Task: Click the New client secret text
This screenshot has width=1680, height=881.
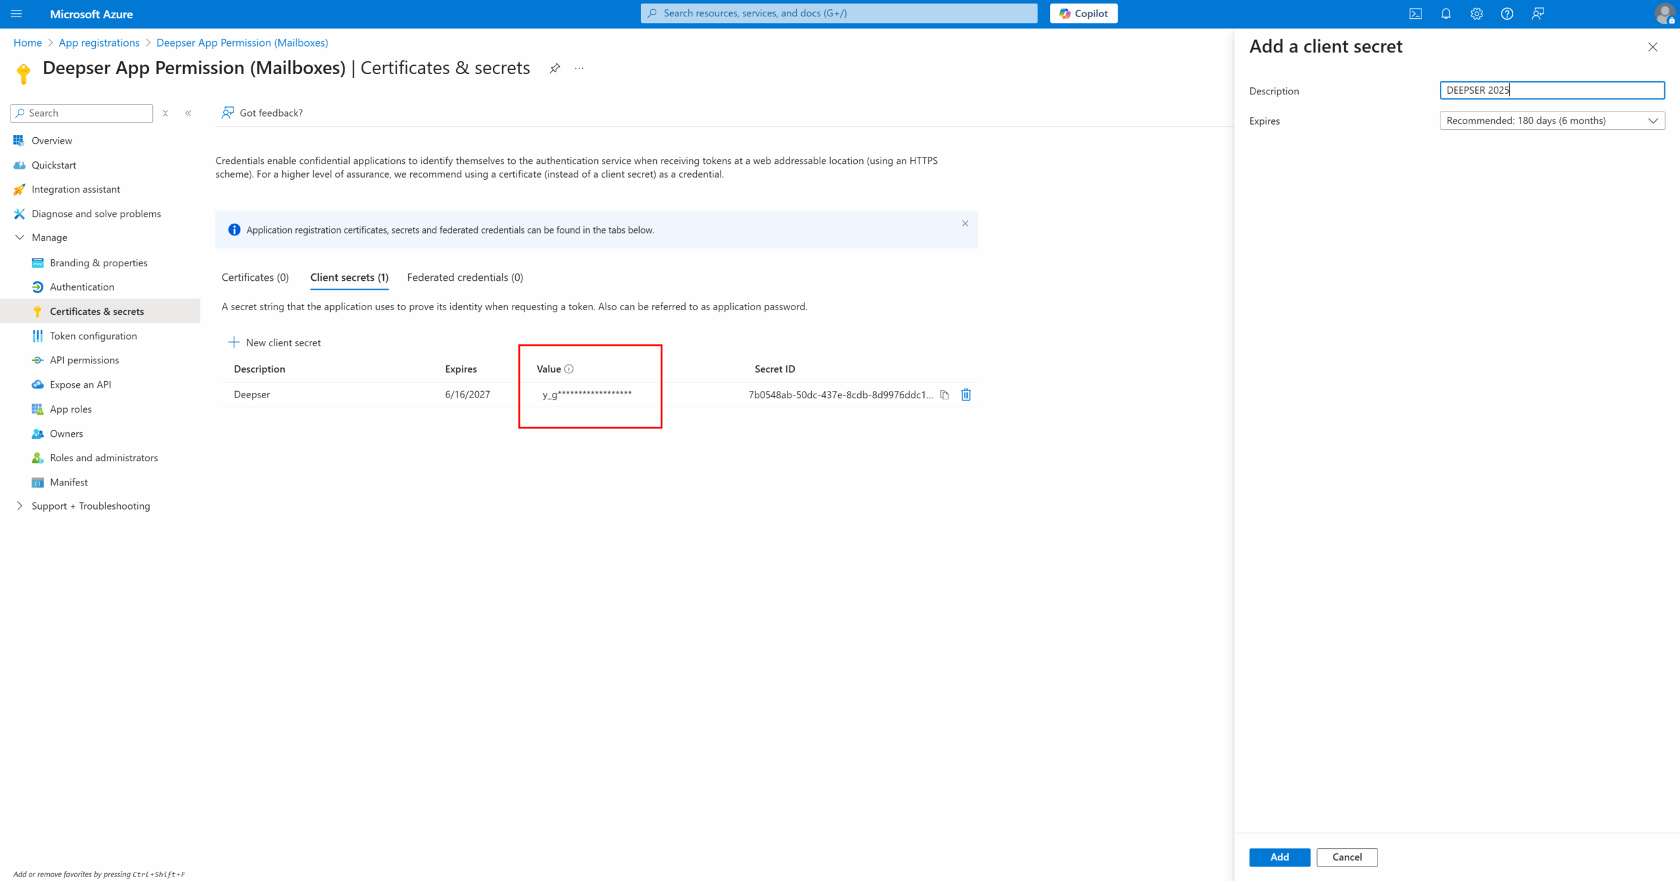Action: click(x=283, y=342)
